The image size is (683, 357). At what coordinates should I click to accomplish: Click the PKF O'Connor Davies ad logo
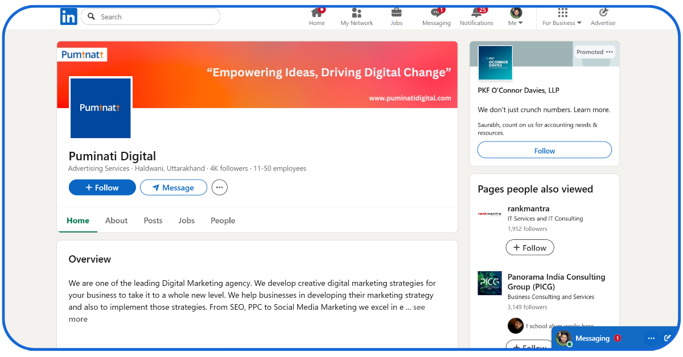click(x=495, y=63)
